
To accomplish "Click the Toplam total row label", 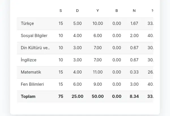I will pyautogui.click(x=28, y=96).
